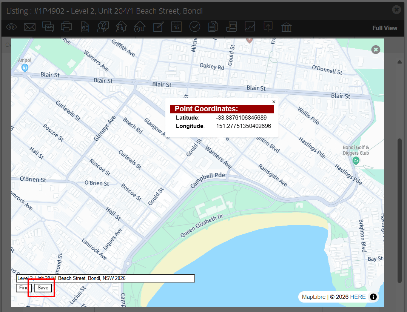Screen dimensions: 407x312
Task: Click the map address input field
Action: coord(105,278)
